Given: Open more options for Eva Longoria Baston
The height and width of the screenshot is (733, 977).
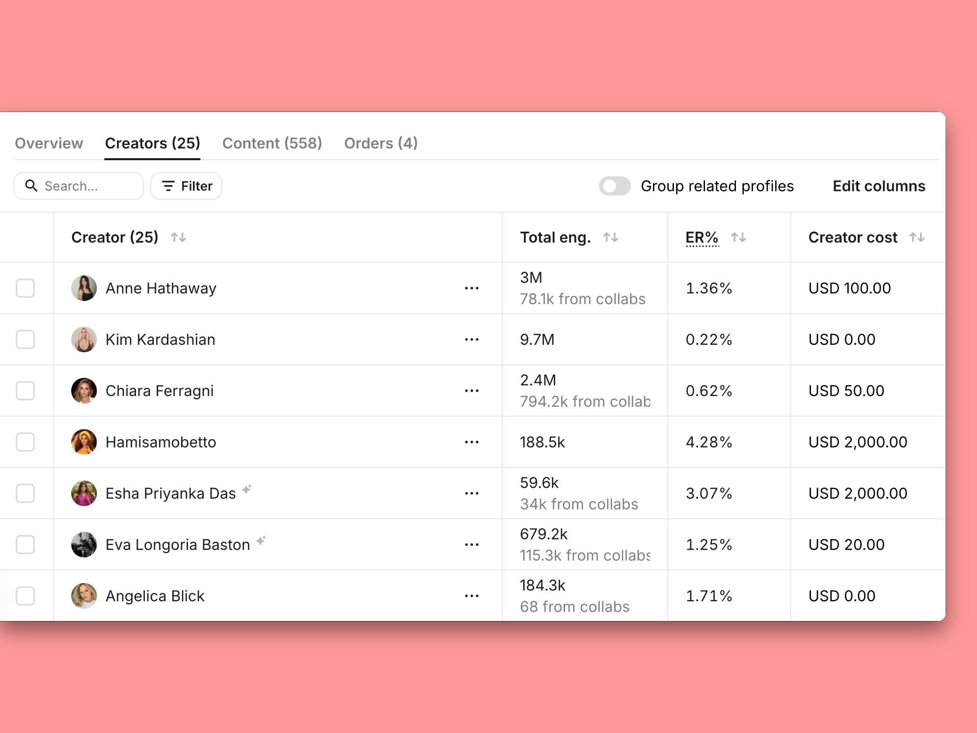Looking at the screenshot, I should tap(472, 545).
